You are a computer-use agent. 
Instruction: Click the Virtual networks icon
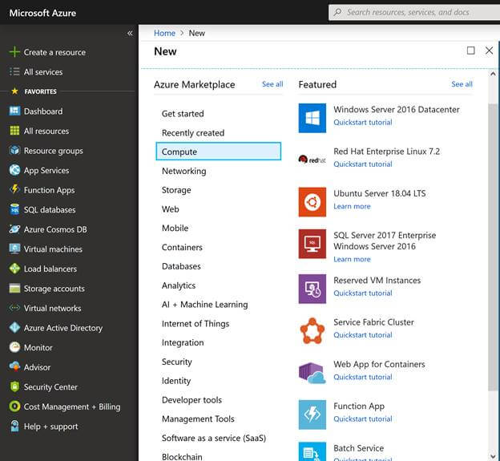pos(14,308)
